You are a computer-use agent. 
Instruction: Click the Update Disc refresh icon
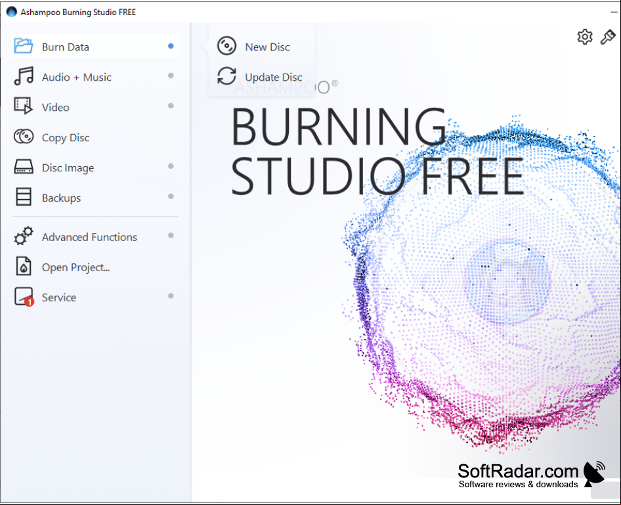click(x=226, y=76)
